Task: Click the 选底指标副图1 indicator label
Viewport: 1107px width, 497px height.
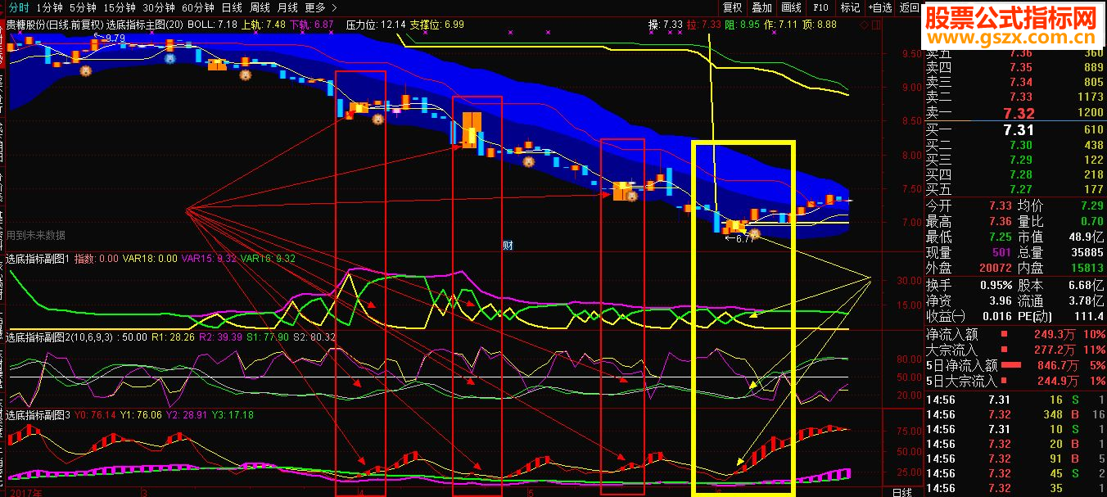Action: (38, 258)
